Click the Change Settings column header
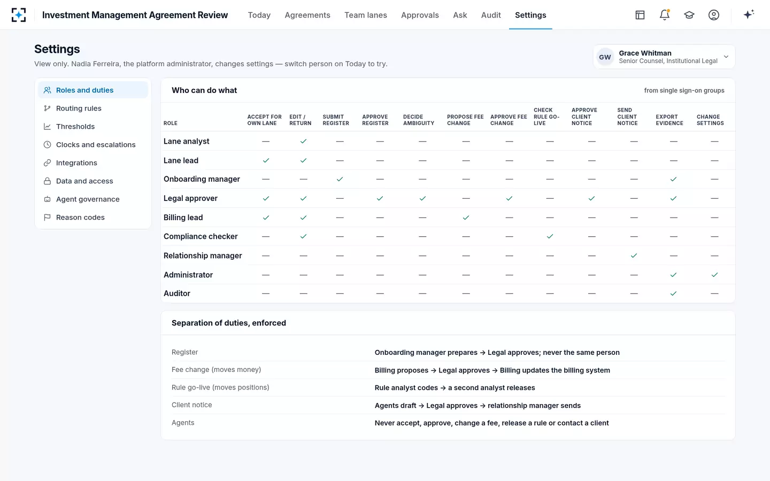Viewport: 770px width, 481px height. tap(710, 120)
